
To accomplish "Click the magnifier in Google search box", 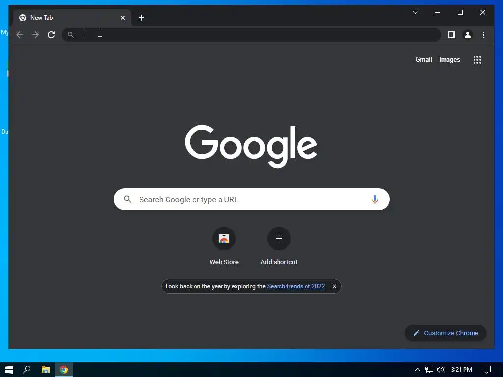I will pos(128,199).
